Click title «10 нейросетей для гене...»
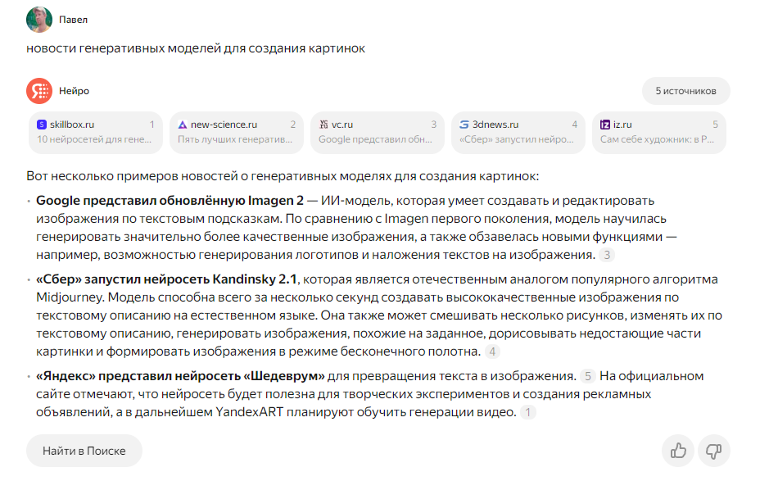Image resolution: width=778 pixels, height=490 pixels. 94,139
